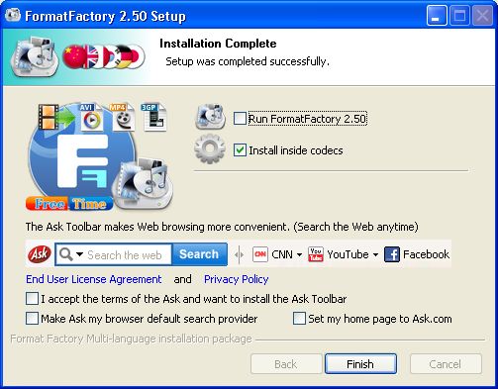The height and width of the screenshot is (389, 498).
Task: Click the blue Search button in Ask toolbar
Action: point(199,254)
